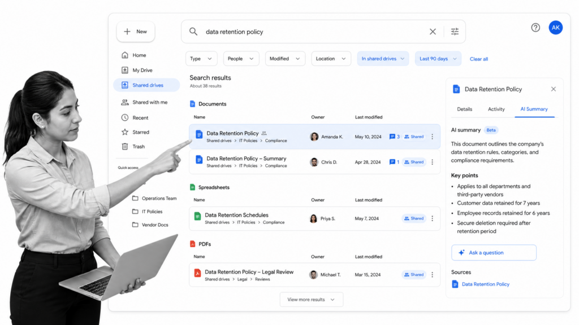Open Starred items in sidebar
This screenshot has height=325, width=579.
[135, 132]
